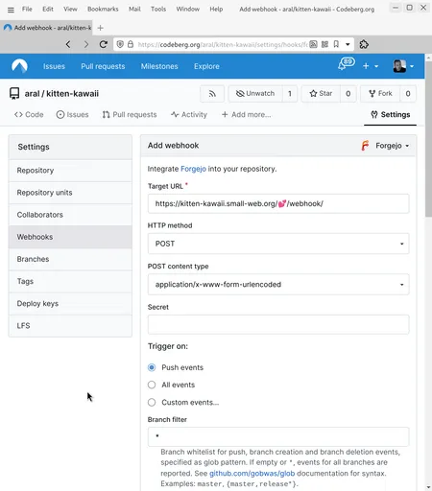
Task: Open Issues in top navigation bar
Action: click(54, 66)
